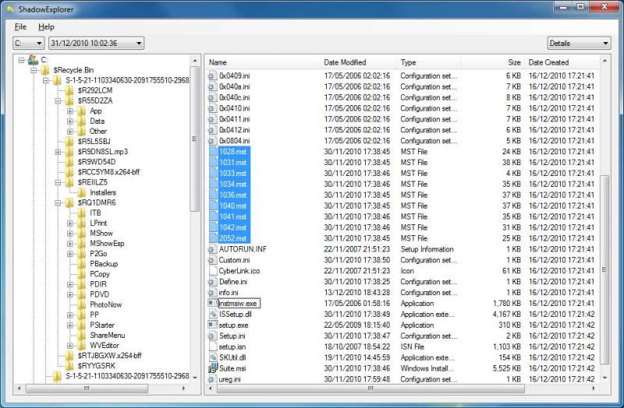Collapse the $RQ1DMR6 folder node

[58, 203]
